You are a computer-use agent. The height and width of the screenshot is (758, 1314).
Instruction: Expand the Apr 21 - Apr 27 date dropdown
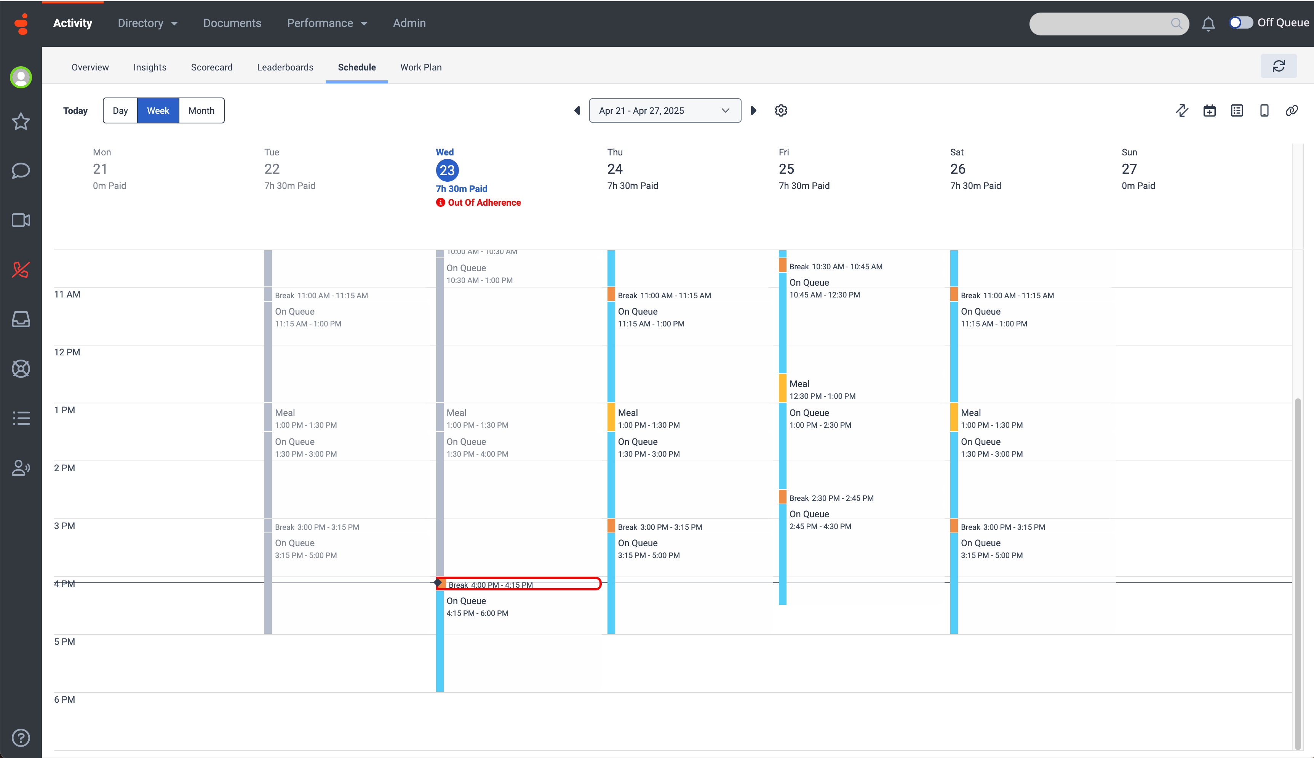coord(665,110)
